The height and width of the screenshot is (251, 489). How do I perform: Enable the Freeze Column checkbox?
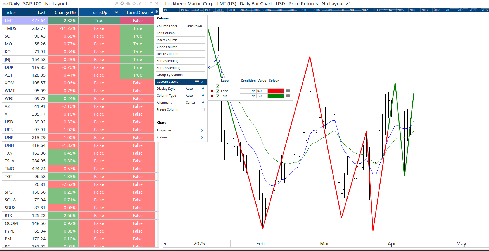[x=203, y=109]
